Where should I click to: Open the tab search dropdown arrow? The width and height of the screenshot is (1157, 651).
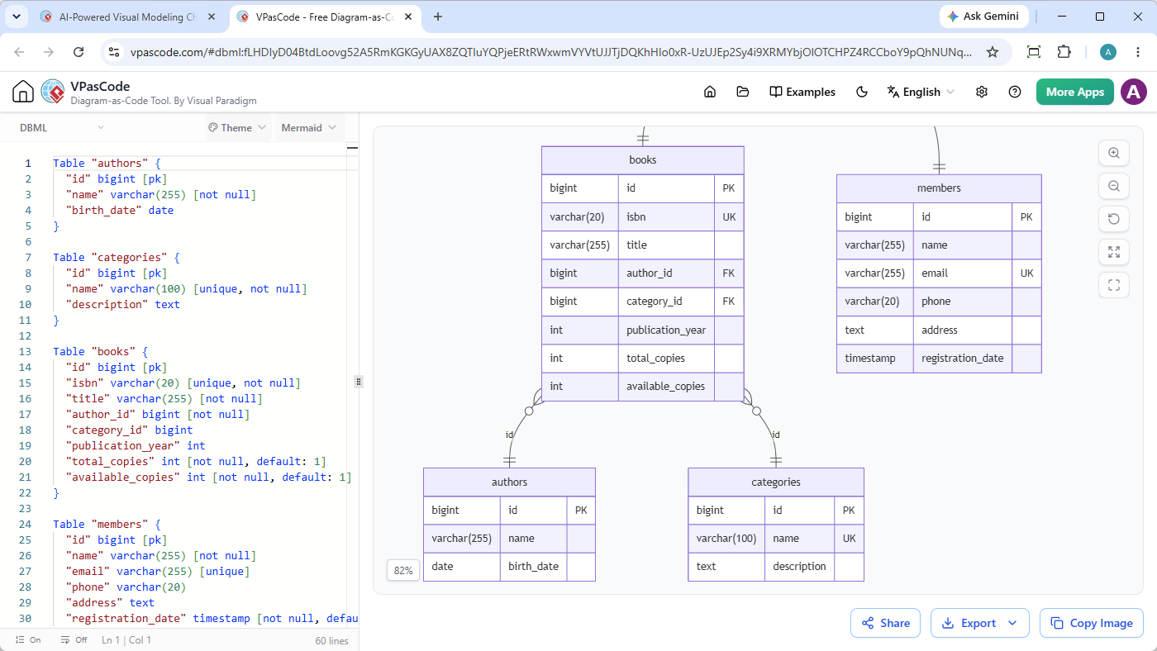[x=17, y=17]
